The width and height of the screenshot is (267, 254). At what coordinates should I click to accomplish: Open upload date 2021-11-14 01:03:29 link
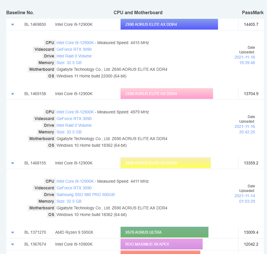(245, 199)
